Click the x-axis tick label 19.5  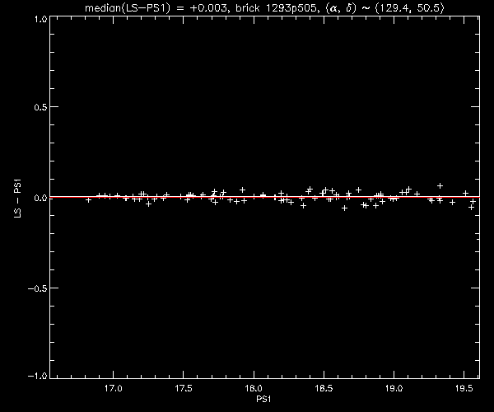[x=464, y=388]
